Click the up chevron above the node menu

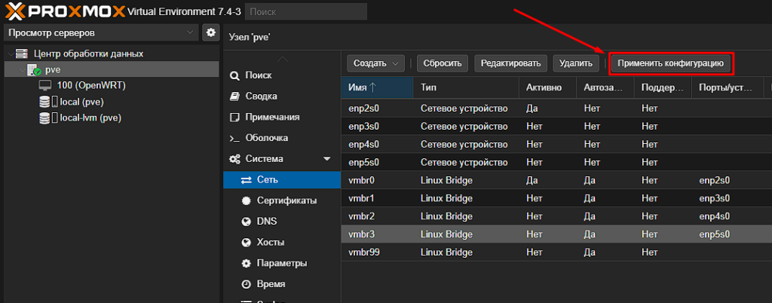click(282, 59)
